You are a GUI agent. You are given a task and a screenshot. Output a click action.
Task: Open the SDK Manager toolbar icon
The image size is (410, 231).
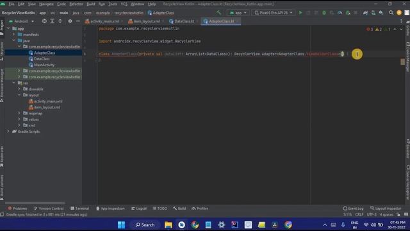[x=381, y=13]
